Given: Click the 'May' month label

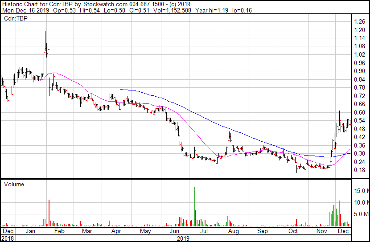Looking at the screenshot, I should (145, 231).
